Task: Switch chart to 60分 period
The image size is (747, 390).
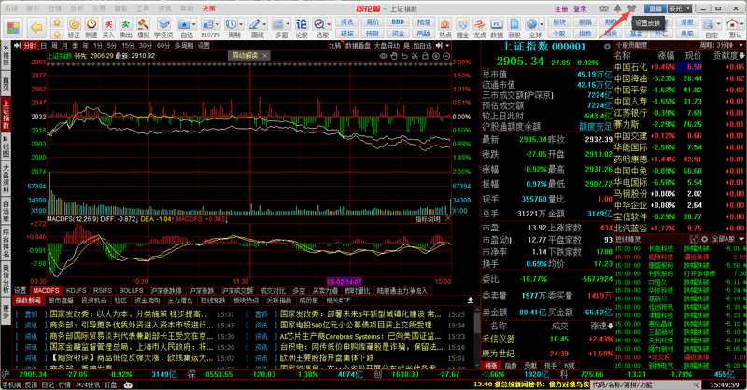Action: pyautogui.click(x=164, y=45)
